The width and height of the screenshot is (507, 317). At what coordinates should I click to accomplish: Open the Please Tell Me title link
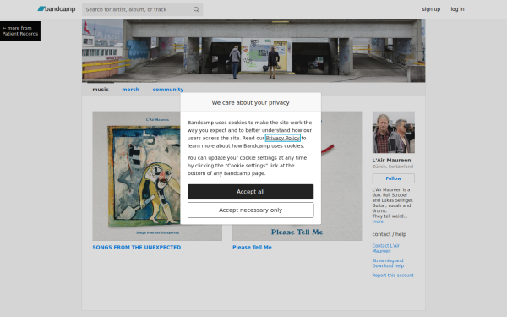click(x=252, y=247)
